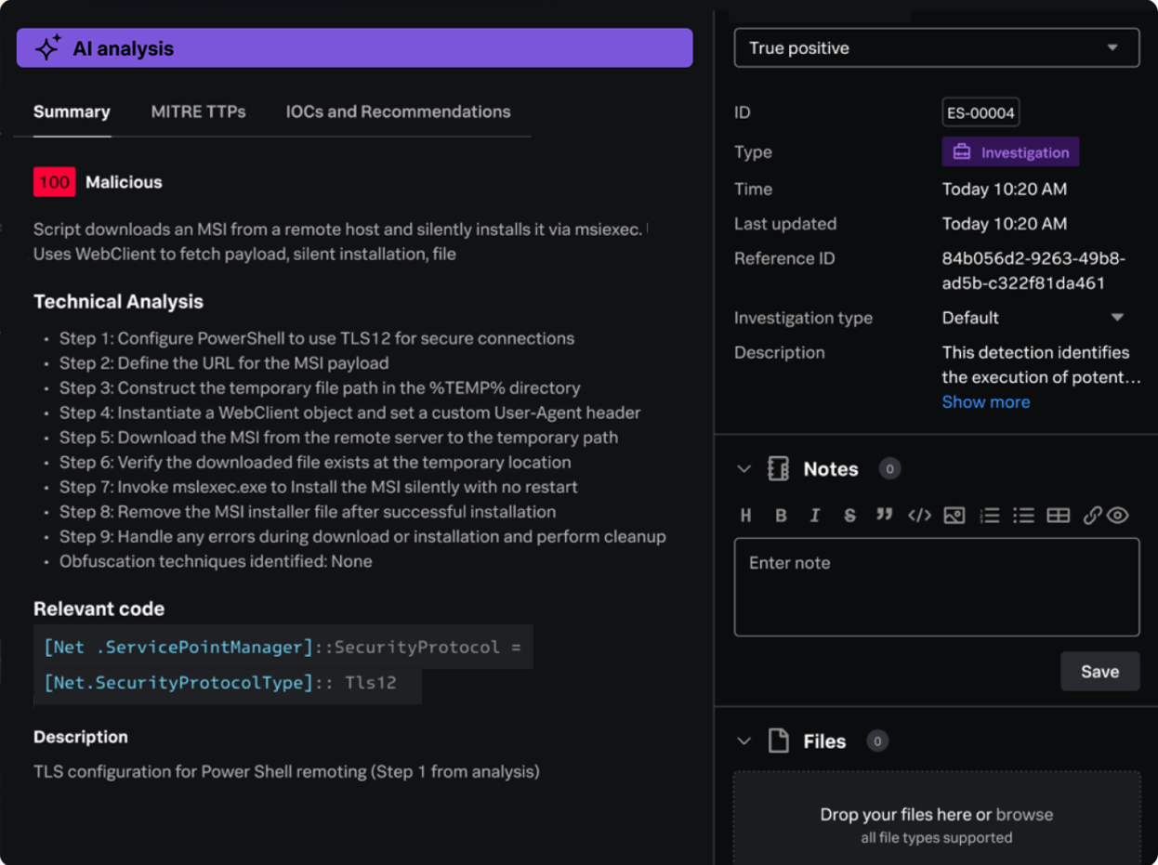Collapse the Files section
This screenshot has width=1158, height=865.
[x=743, y=741]
